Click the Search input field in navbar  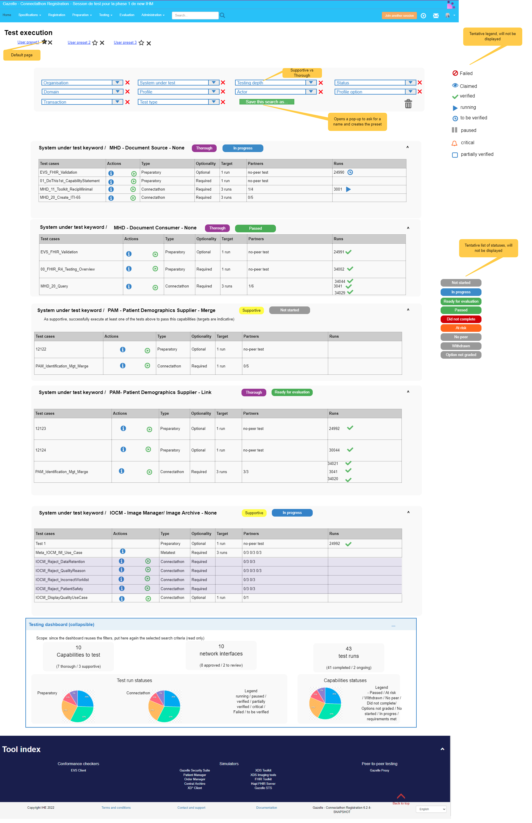click(x=195, y=15)
